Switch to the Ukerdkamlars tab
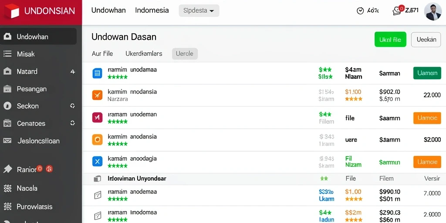Viewport: 446px width, 223px height. [144, 54]
